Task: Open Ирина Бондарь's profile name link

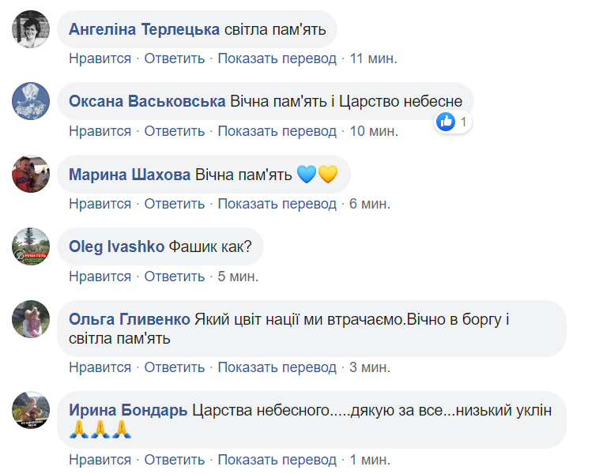Action: 128,411
